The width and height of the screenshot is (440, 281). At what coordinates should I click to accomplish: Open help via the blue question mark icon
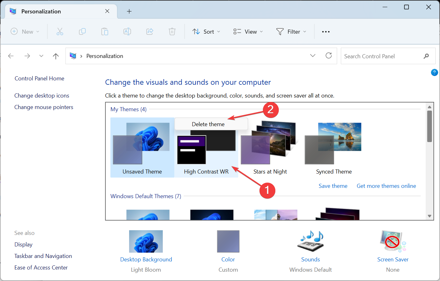(434, 72)
